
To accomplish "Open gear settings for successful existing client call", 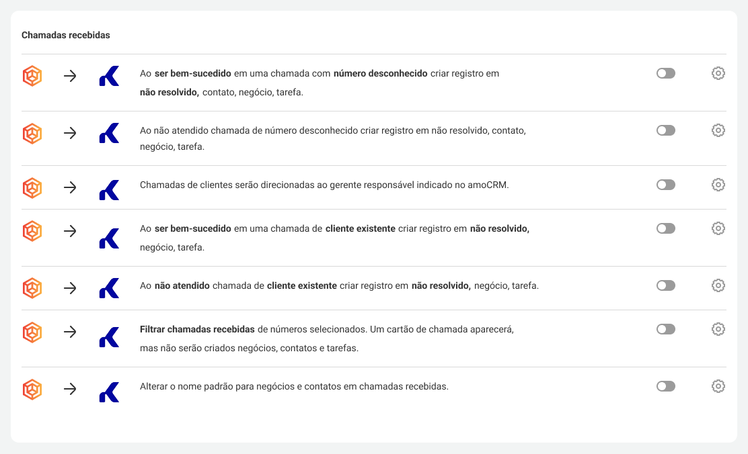I will click(718, 228).
